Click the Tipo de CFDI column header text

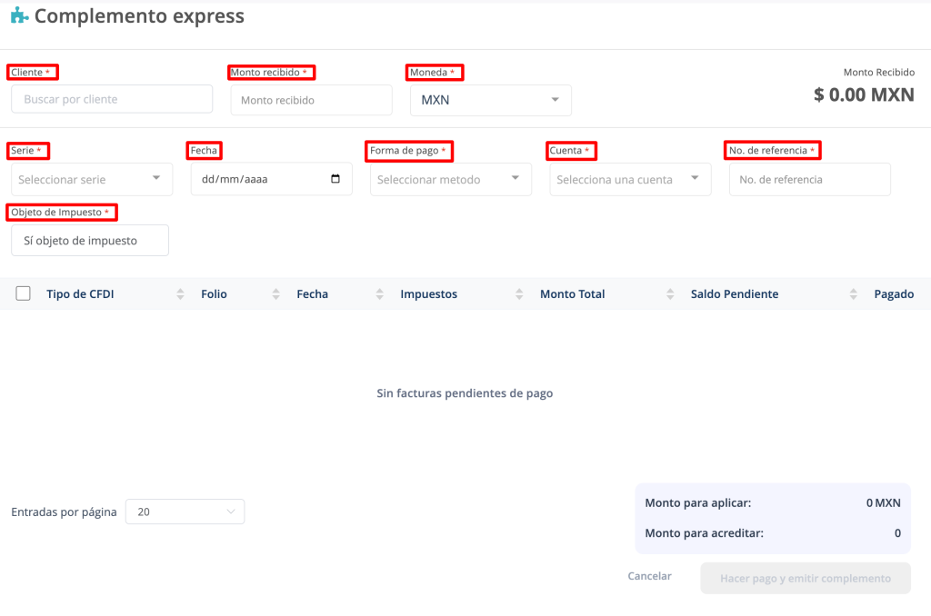point(80,293)
